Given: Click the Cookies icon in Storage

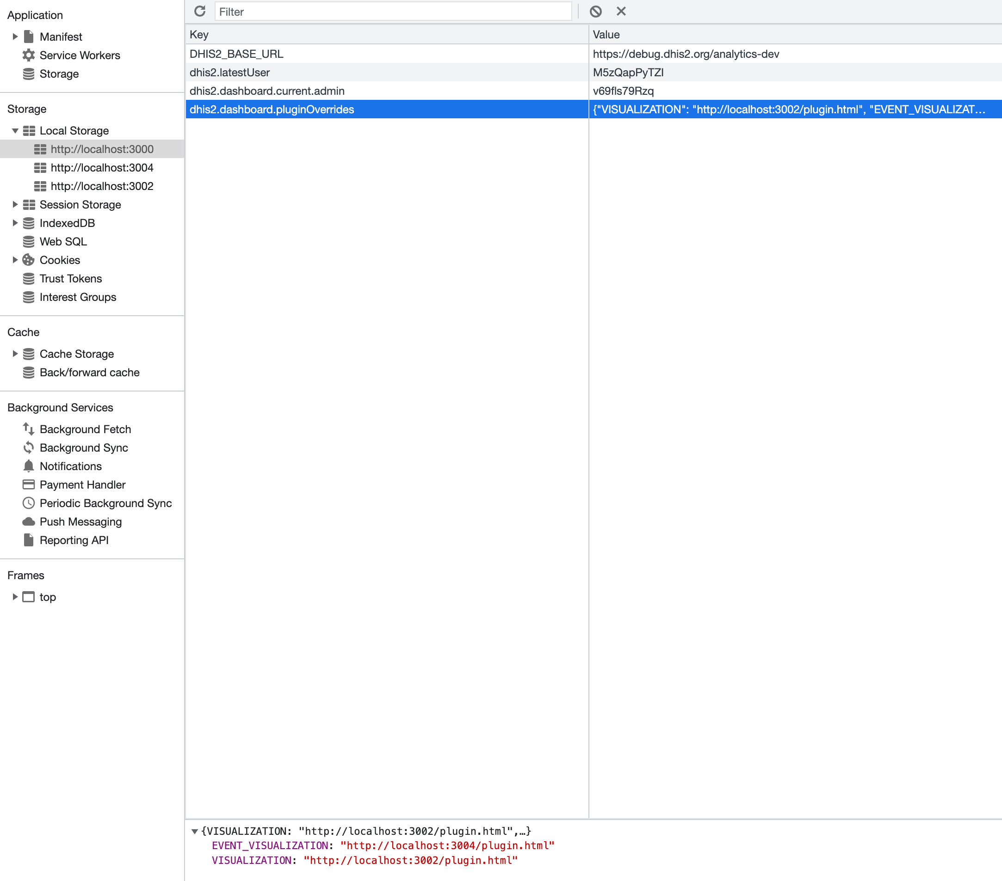Looking at the screenshot, I should pos(28,260).
